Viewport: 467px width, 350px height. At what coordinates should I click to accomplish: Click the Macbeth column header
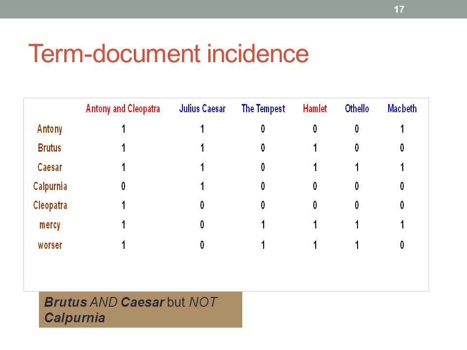pyautogui.click(x=402, y=108)
